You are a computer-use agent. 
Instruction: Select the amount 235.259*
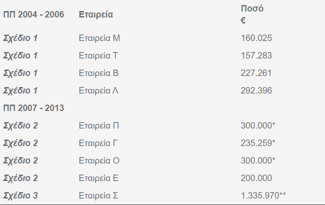tap(258, 143)
